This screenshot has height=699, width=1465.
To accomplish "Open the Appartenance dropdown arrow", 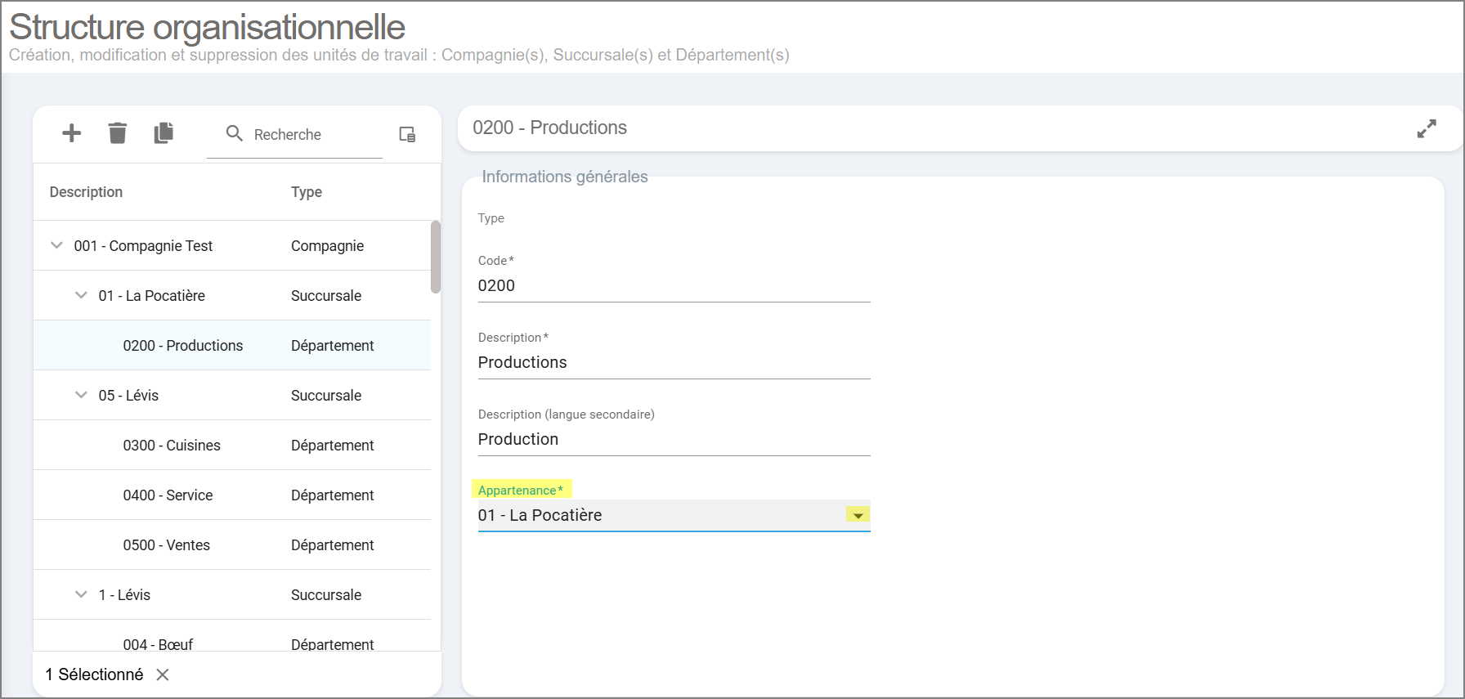I will pos(858,515).
